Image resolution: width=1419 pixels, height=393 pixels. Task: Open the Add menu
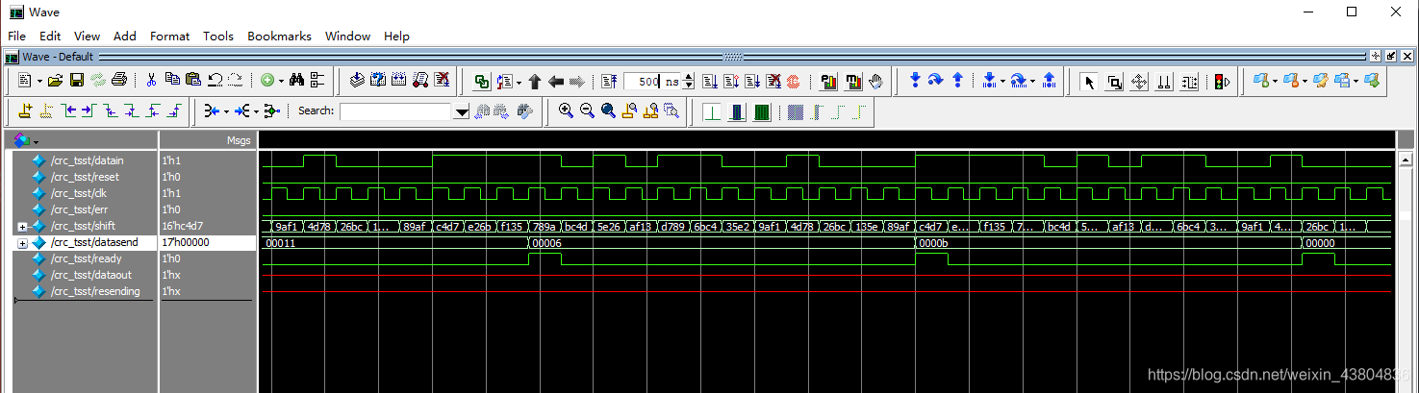[x=125, y=36]
